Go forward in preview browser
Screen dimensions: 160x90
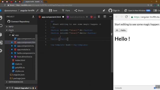click(121, 17)
